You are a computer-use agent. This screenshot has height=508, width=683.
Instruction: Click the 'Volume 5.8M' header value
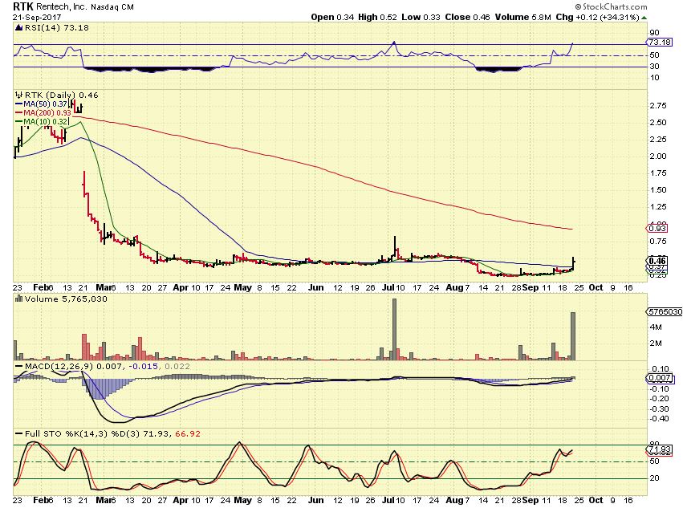click(x=523, y=17)
